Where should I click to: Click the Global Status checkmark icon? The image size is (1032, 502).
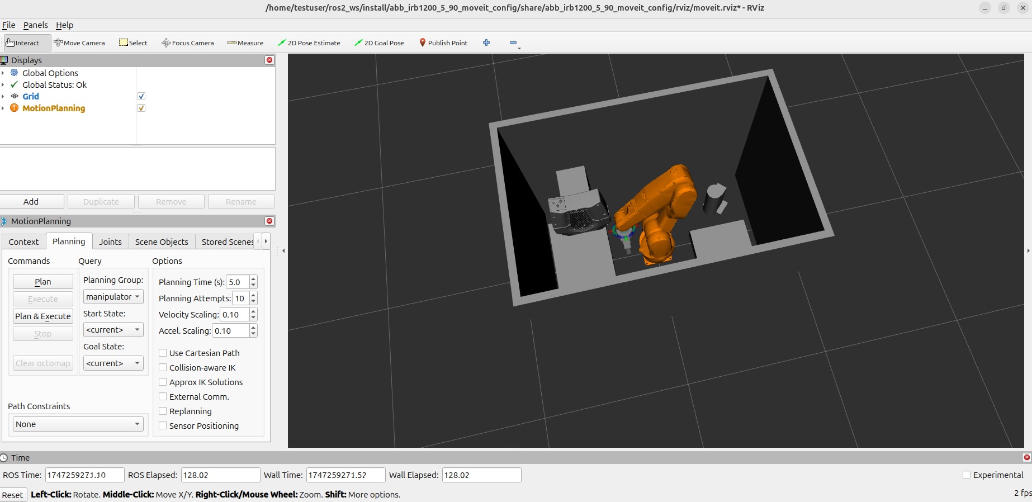pyautogui.click(x=15, y=84)
